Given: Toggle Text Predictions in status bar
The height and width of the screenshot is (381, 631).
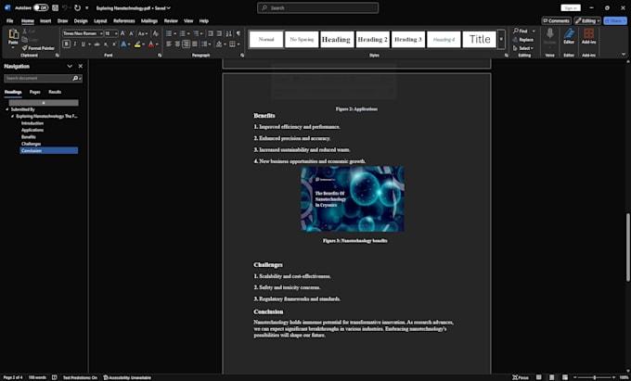Looking at the screenshot, I should 80,378.
